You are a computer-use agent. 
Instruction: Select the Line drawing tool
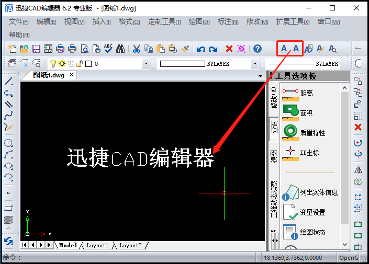tap(8, 81)
